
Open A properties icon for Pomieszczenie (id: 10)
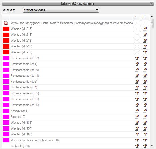(x=137, y=70)
